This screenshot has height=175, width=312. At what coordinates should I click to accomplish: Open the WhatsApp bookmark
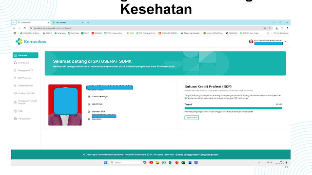click(60, 33)
